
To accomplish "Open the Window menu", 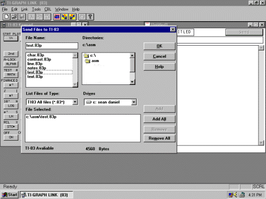I will tap(62, 9).
